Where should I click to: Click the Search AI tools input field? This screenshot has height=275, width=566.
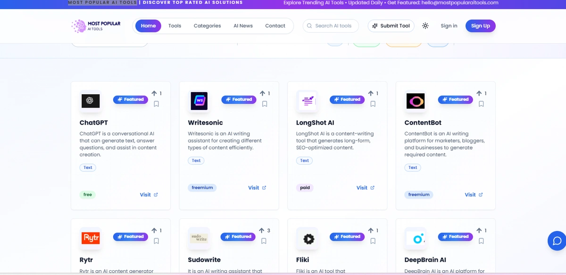[x=330, y=26]
